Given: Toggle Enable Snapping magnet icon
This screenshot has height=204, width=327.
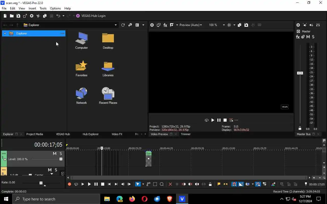Looking at the screenshot, I should [234, 184].
